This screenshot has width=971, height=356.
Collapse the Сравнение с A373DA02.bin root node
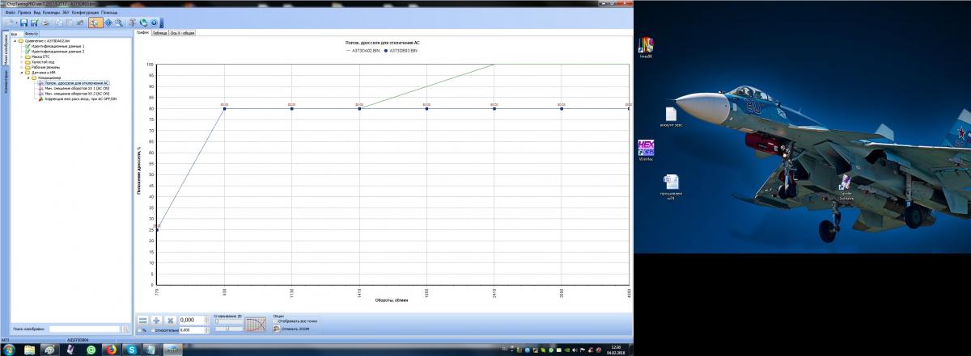pyautogui.click(x=15, y=40)
